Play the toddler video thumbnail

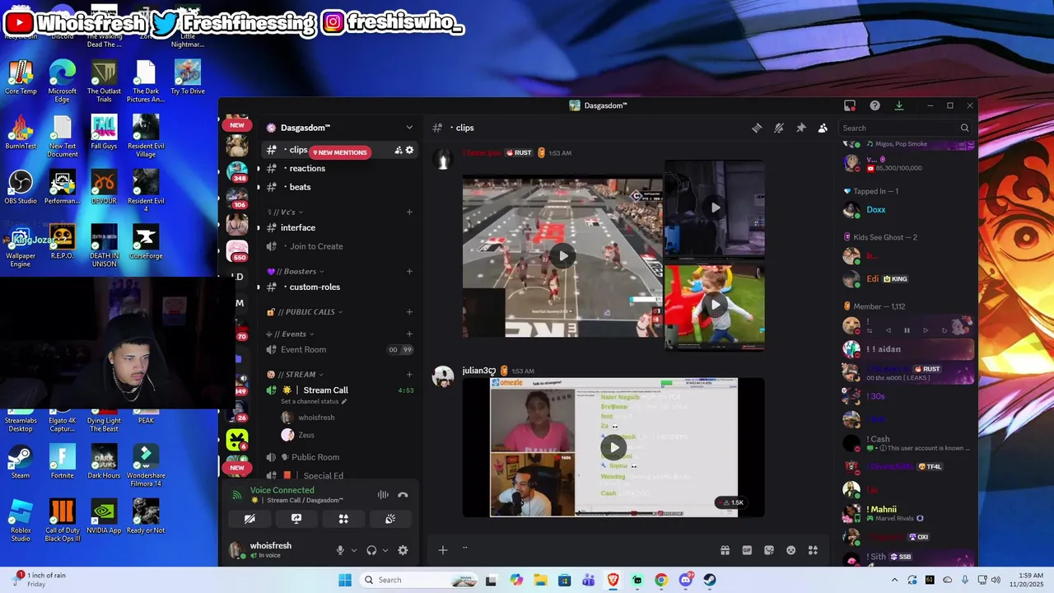coord(715,306)
